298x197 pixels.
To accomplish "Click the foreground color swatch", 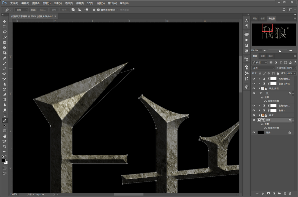I will coord(4,160).
